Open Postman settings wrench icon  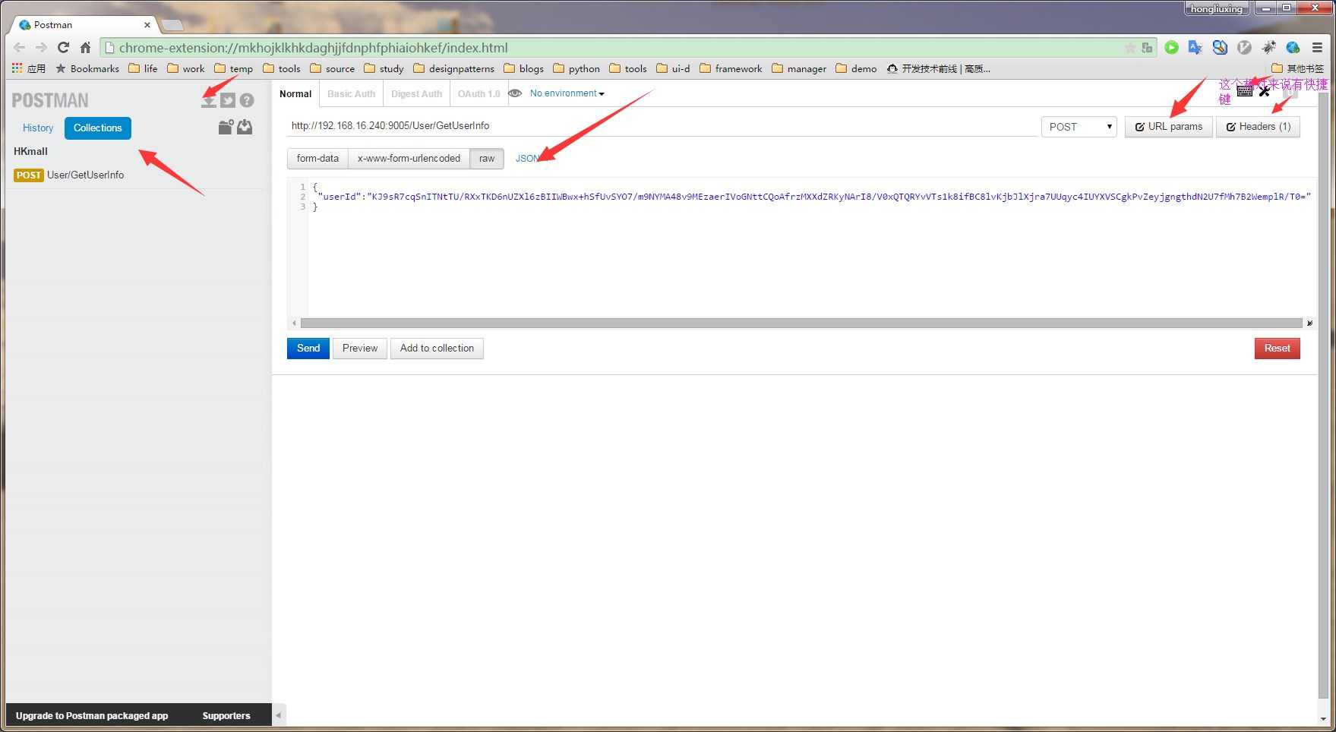[x=1264, y=92]
